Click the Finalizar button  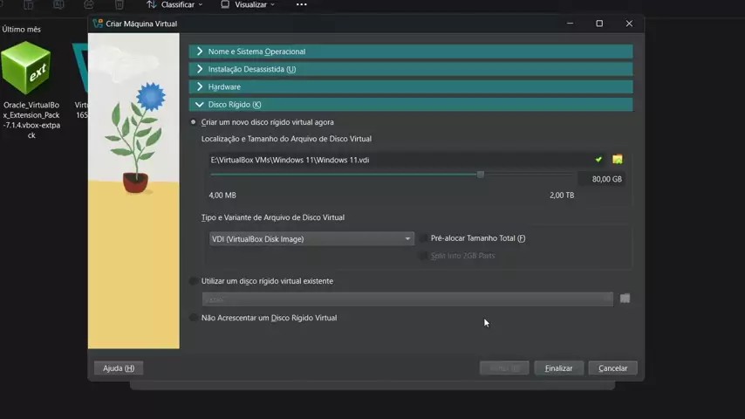coord(558,368)
